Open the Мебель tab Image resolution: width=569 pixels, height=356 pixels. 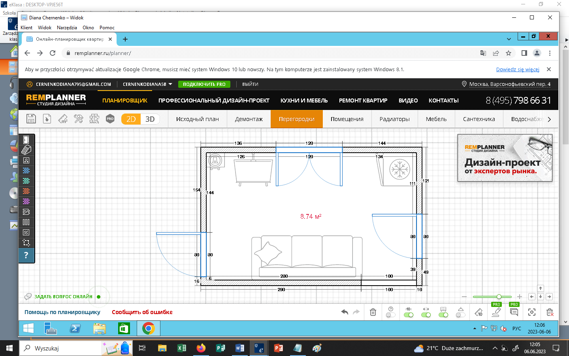(436, 119)
